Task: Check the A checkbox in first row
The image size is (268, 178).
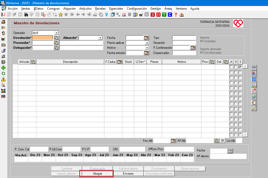Action: coord(231,67)
